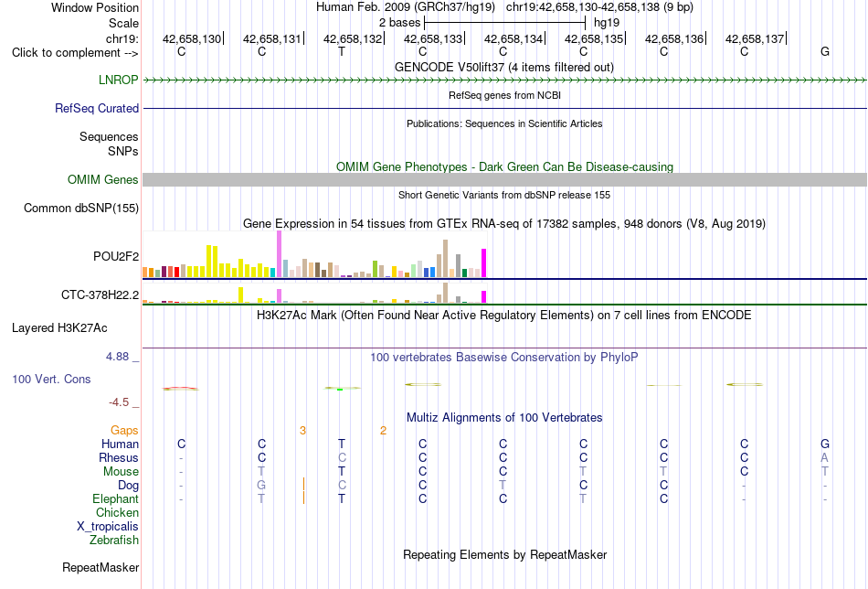Image resolution: width=868 pixels, height=589 pixels.
Task: Open the 'H3K27Ac Mark' track title
Action: [504, 316]
